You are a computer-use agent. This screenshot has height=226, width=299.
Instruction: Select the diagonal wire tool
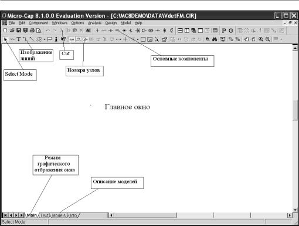(32, 39)
